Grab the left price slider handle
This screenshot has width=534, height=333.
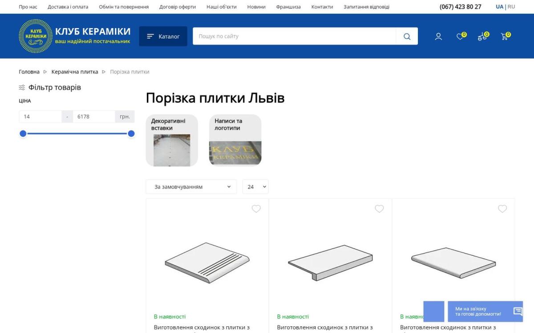(23, 134)
